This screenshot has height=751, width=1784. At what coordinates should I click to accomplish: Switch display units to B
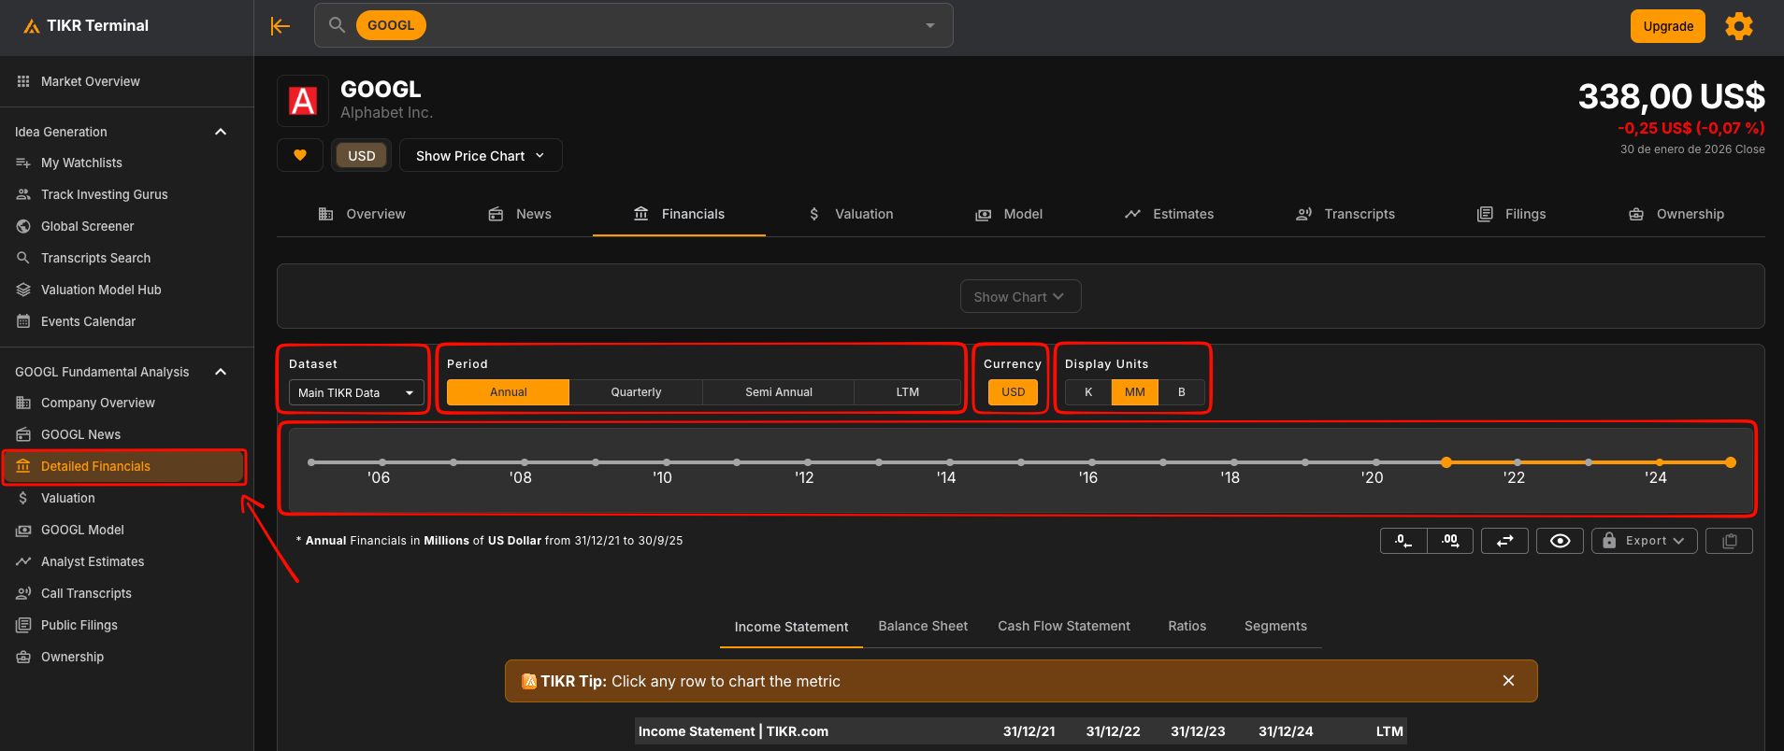[1181, 392]
